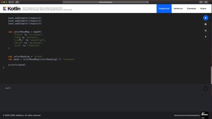212x119 pixels.
Task: Click the share code icon
Action: coord(205,31)
